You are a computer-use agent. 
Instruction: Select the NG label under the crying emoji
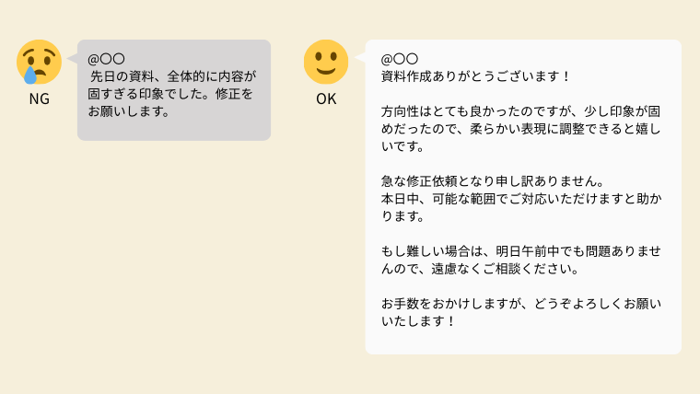[x=39, y=98]
